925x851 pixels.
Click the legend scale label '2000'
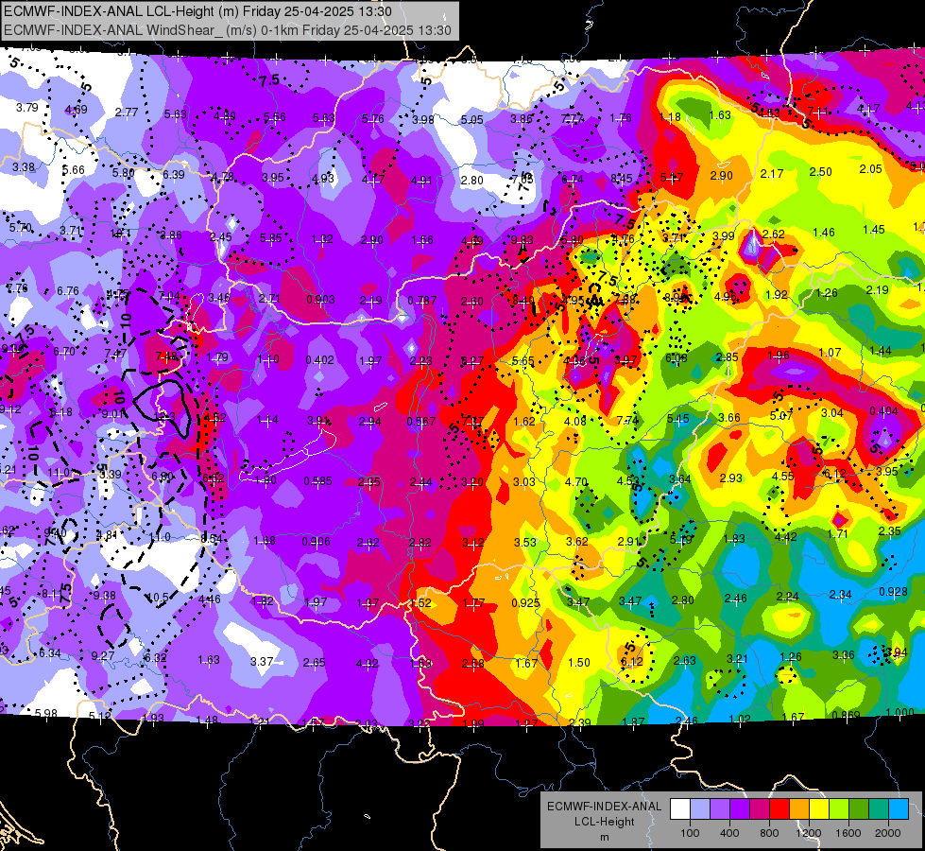[x=888, y=833]
